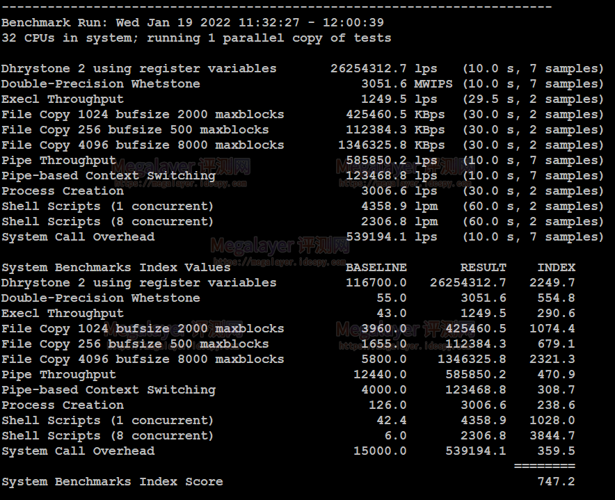This screenshot has width=615, height=500.
Task: Click Dhrystone index 2249.7
Action: pyautogui.click(x=552, y=283)
